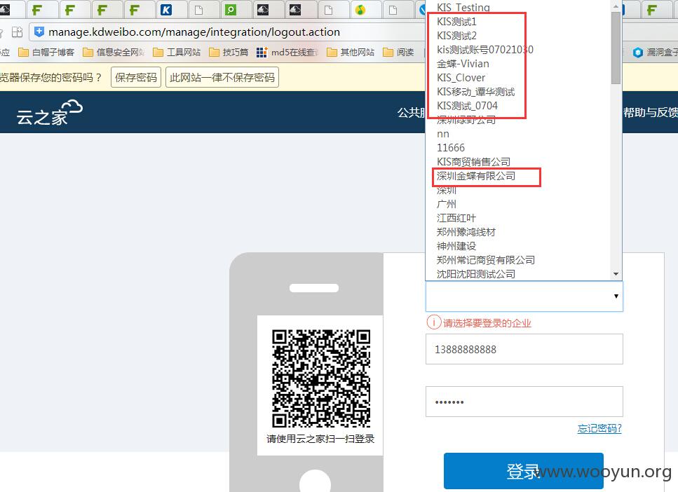Select 11666 in the dropdown list

(x=451, y=148)
